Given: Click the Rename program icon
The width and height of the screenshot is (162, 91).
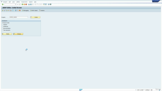Looking at the screenshot, I should [x=20, y=10].
